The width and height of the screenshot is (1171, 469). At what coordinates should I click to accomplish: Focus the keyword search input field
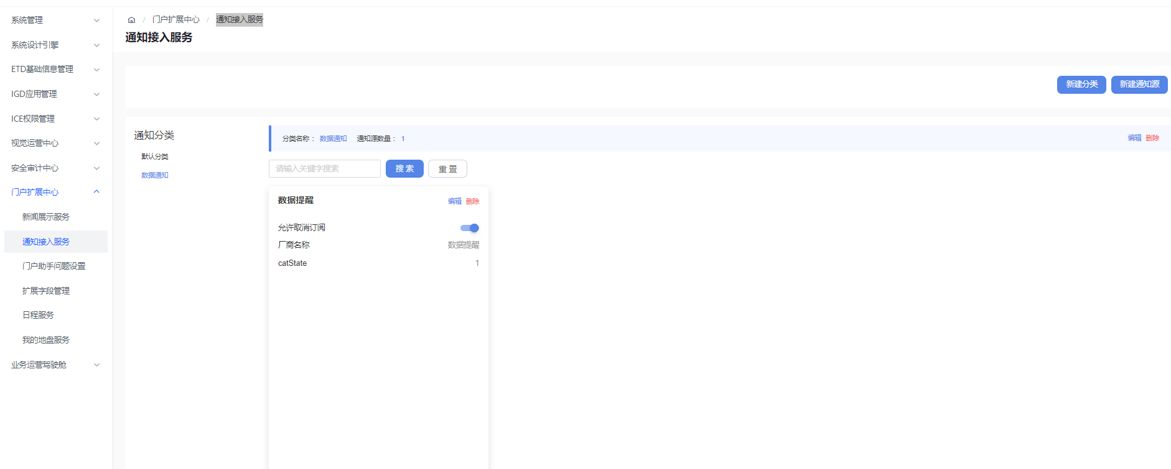[x=324, y=169]
